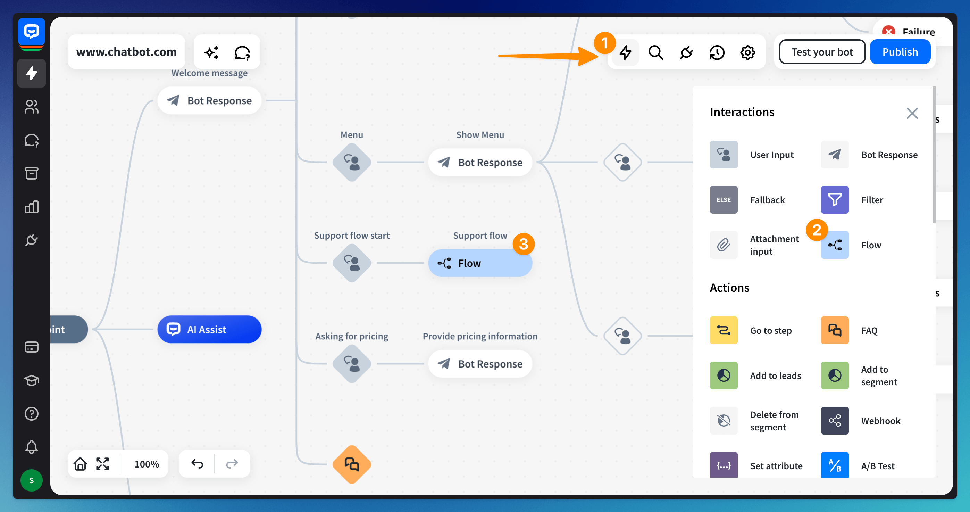Undo the last change
The height and width of the screenshot is (512, 970).
pyautogui.click(x=197, y=464)
